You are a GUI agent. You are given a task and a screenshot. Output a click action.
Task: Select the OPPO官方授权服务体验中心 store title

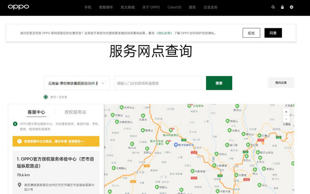pos(55,162)
